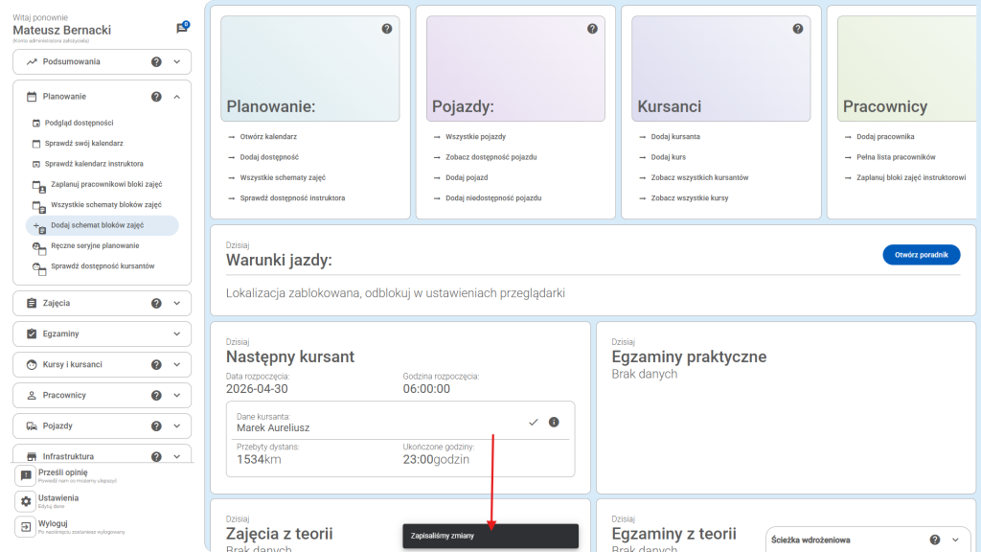The height and width of the screenshot is (552, 981).
Task: Click help icon in Ścieżka wdrożeniowa panel
Action: tap(935, 540)
